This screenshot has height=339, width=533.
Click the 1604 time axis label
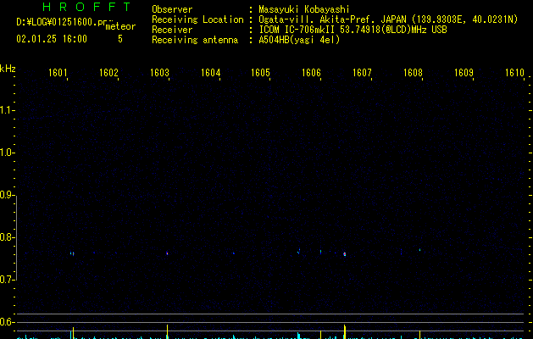tap(210, 73)
